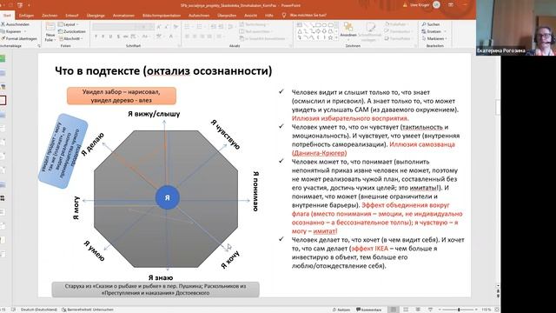Switch to the Entwurf tab

coord(72,16)
